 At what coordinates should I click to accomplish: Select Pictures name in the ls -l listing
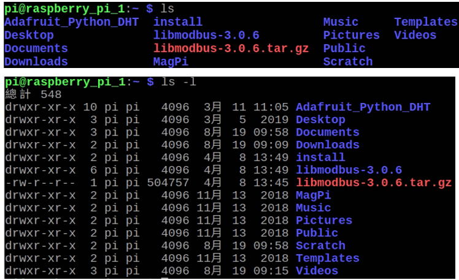click(324, 221)
